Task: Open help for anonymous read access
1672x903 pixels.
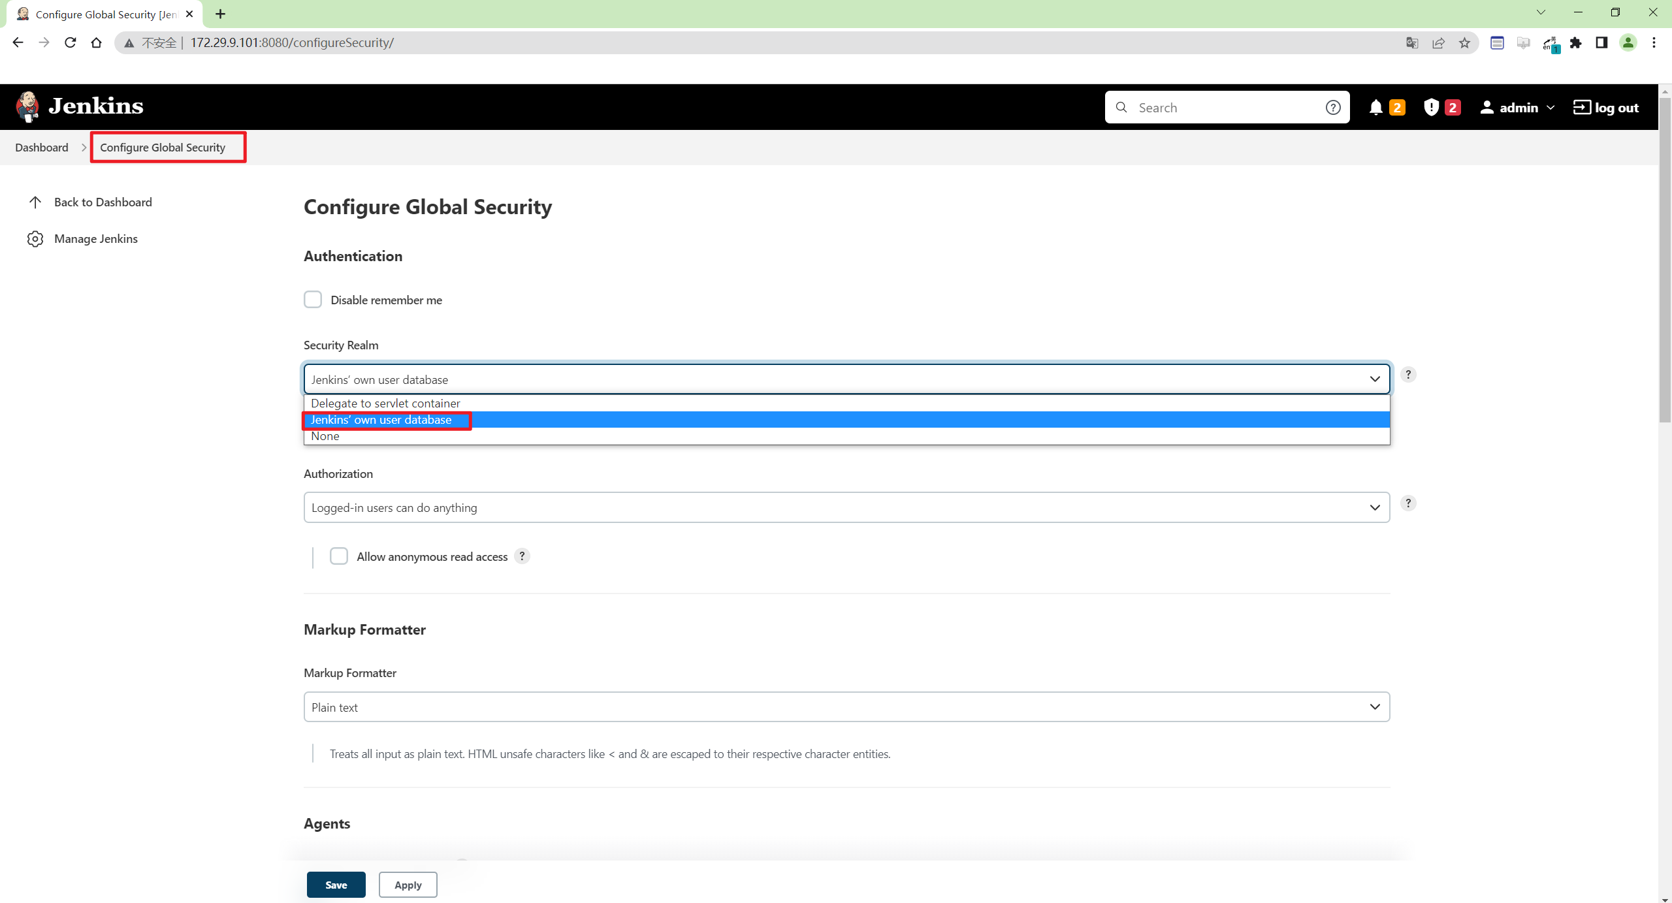Action: pyautogui.click(x=522, y=556)
